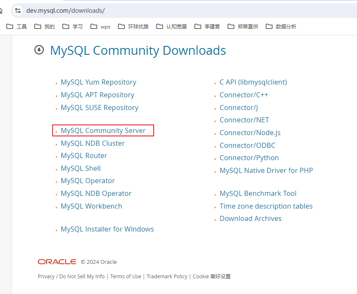Open Terms of Use footer link

pos(126,276)
